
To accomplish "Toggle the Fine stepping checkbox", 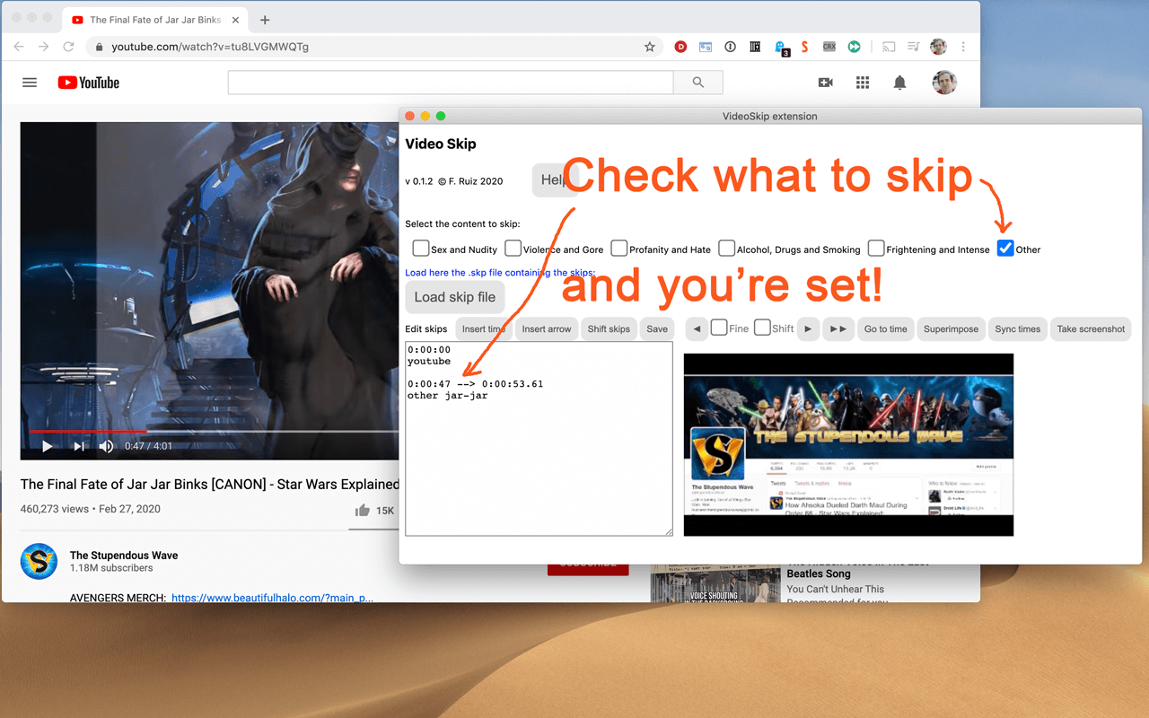I will click(x=718, y=328).
